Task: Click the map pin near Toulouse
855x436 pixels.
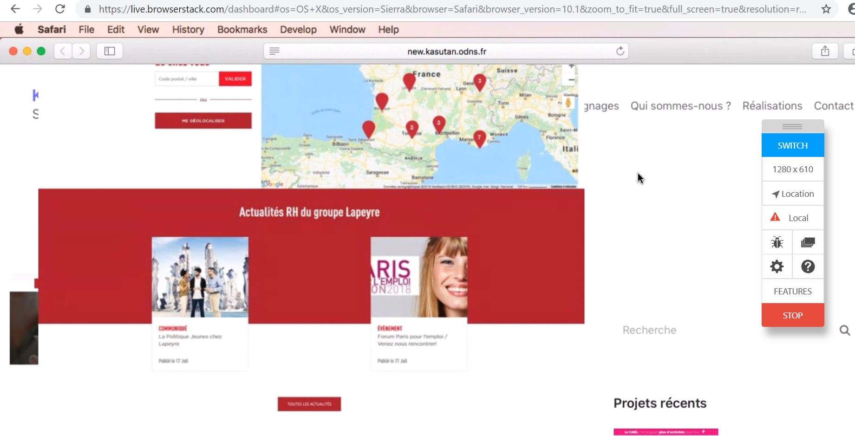Action: coord(412,129)
